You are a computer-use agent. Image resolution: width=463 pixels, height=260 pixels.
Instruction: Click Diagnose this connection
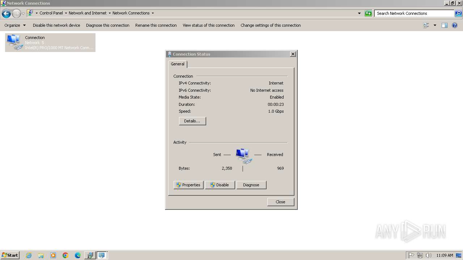tap(107, 25)
